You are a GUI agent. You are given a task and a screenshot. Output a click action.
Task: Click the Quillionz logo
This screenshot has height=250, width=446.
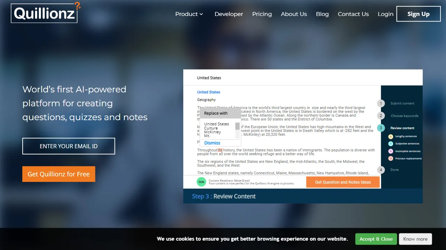tap(46, 12)
